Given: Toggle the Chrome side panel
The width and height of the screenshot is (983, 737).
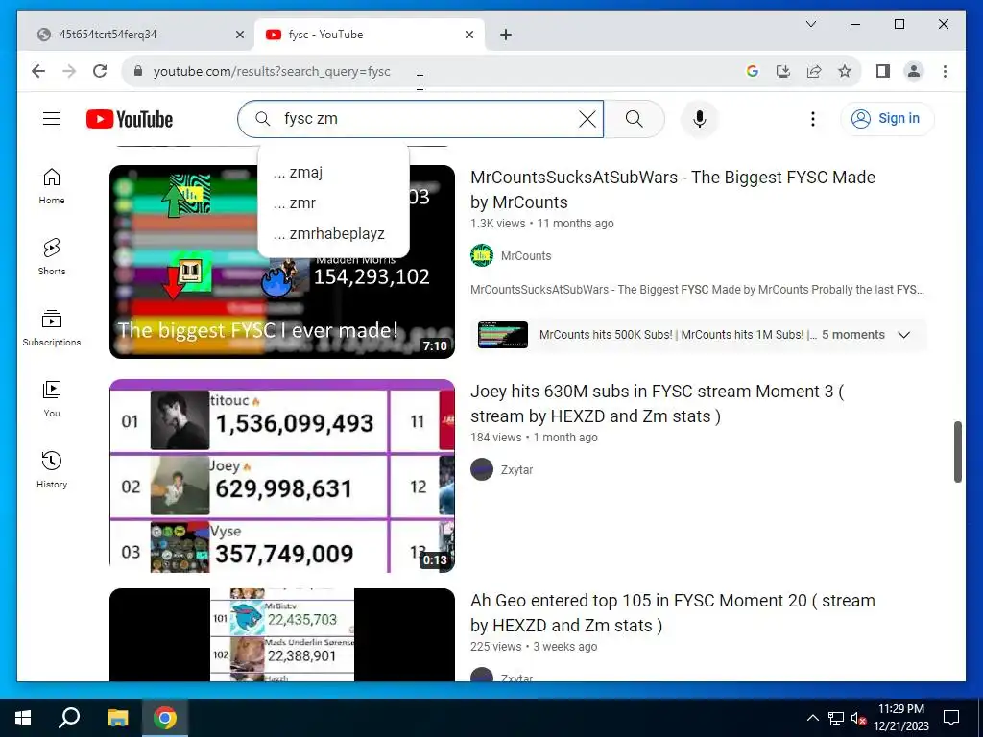Looking at the screenshot, I should pyautogui.click(x=883, y=71).
